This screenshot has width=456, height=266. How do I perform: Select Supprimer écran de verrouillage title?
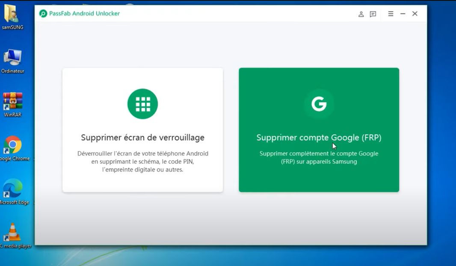[x=142, y=138]
